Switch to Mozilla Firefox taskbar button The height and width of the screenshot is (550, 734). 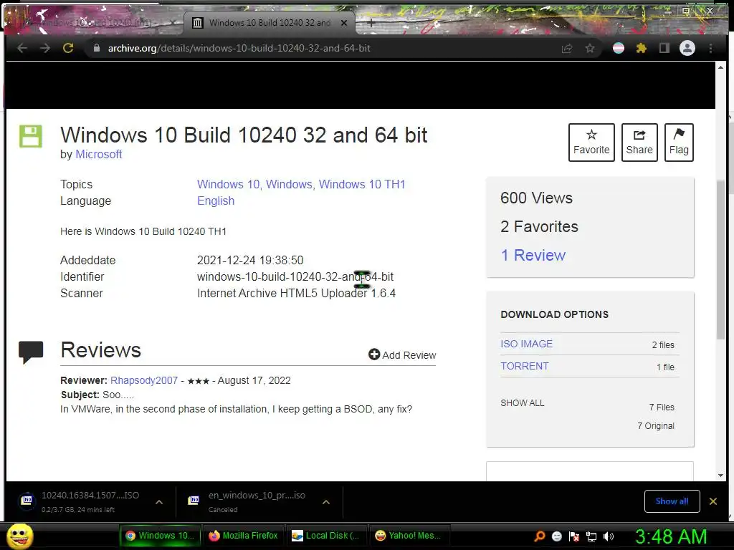(244, 536)
